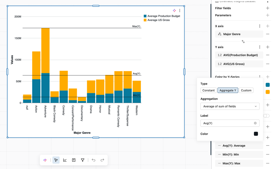Screen dimensions: 272x169
Task: Select the pointer tool in bottom toolbar
Action: coord(56,160)
